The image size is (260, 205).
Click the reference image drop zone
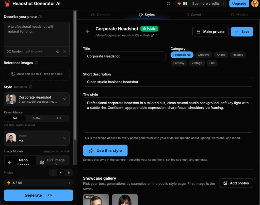pyautogui.click(x=37, y=74)
